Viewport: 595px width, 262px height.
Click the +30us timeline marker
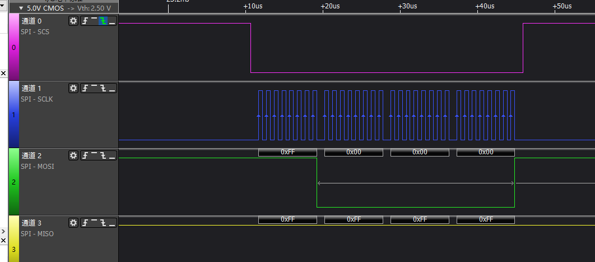pyautogui.click(x=407, y=6)
